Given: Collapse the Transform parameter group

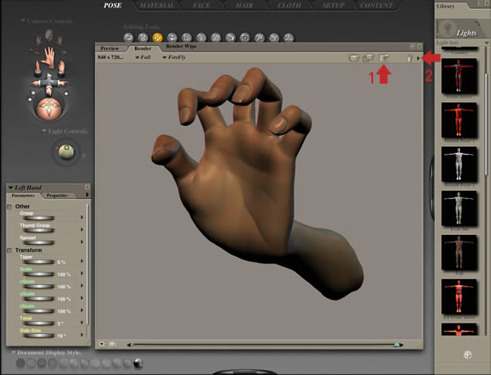Looking at the screenshot, I should pos(9,251).
